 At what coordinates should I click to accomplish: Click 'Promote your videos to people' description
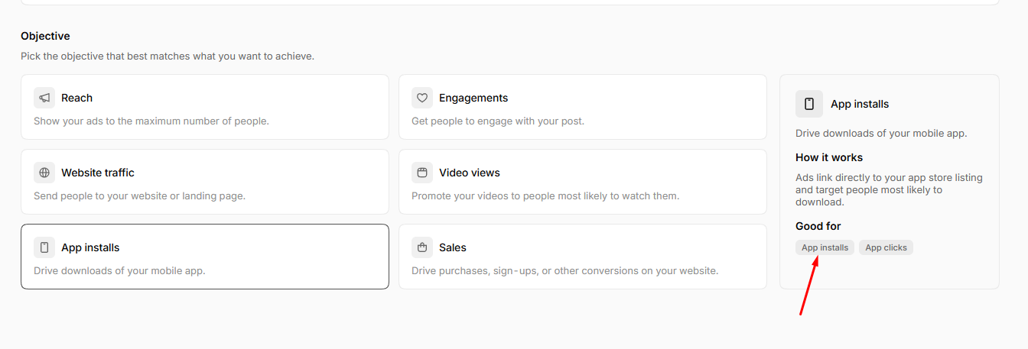(545, 196)
